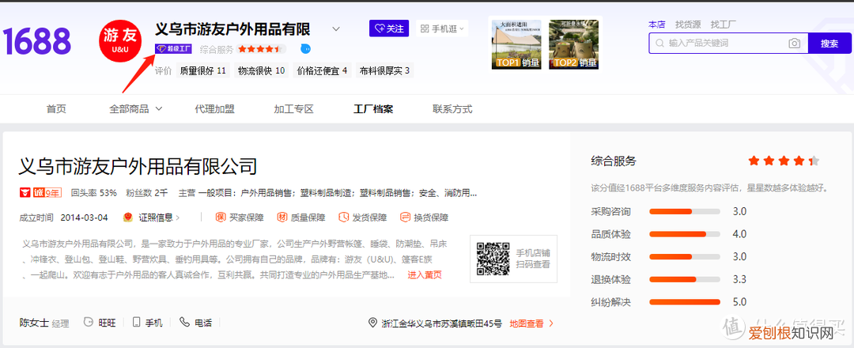854x348 pixels.
Task: Click the 超级工厂 badge under the company name
Action: 173,49
